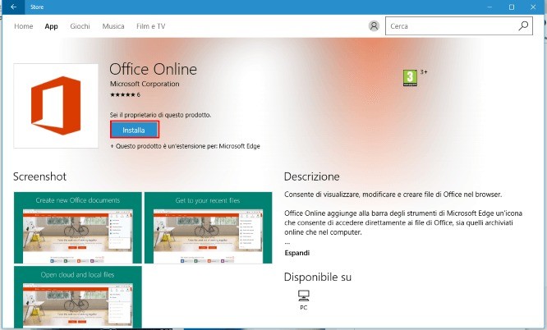Open the user account profile icon
This screenshot has width=547, height=330.
click(x=375, y=26)
